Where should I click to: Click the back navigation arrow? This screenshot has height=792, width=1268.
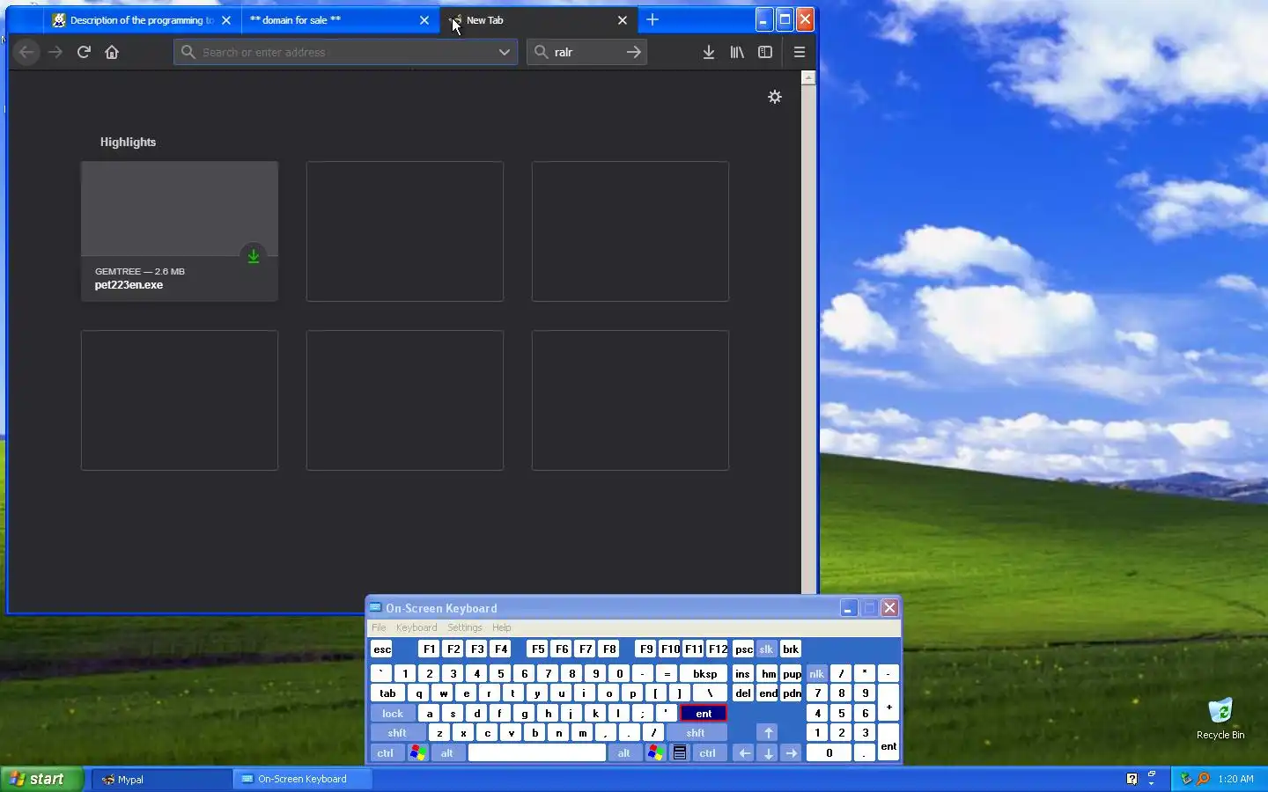[x=26, y=52]
